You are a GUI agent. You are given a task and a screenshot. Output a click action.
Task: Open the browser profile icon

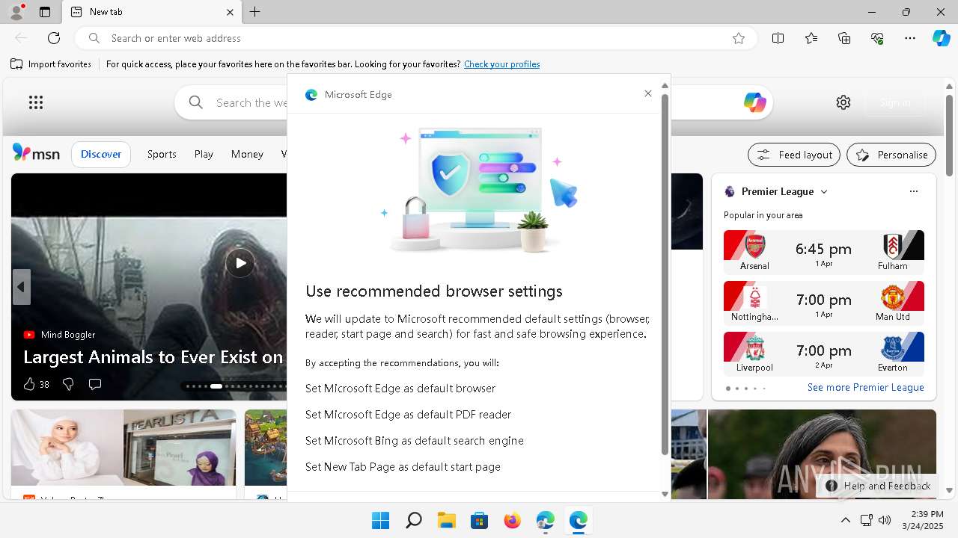16,12
